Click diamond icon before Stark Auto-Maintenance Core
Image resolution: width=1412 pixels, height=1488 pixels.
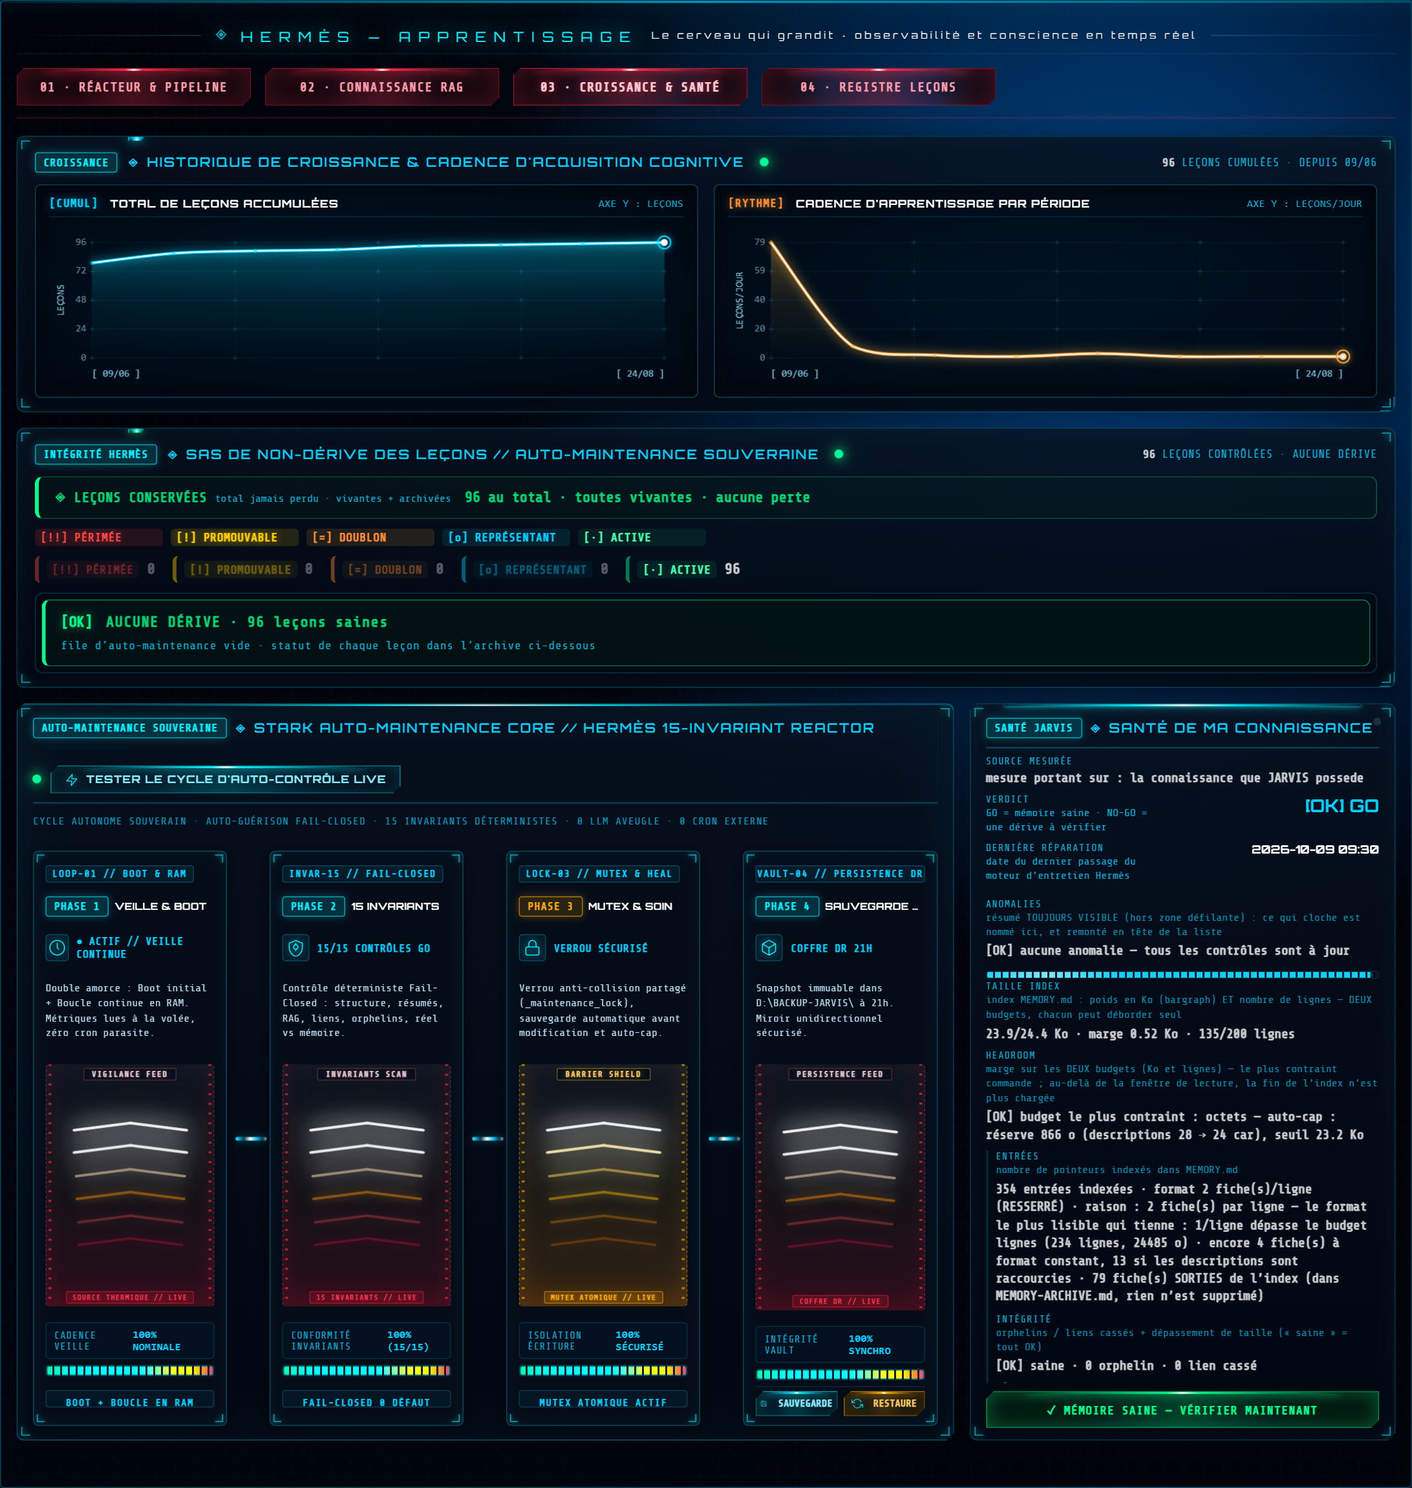pyautogui.click(x=240, y=729)
